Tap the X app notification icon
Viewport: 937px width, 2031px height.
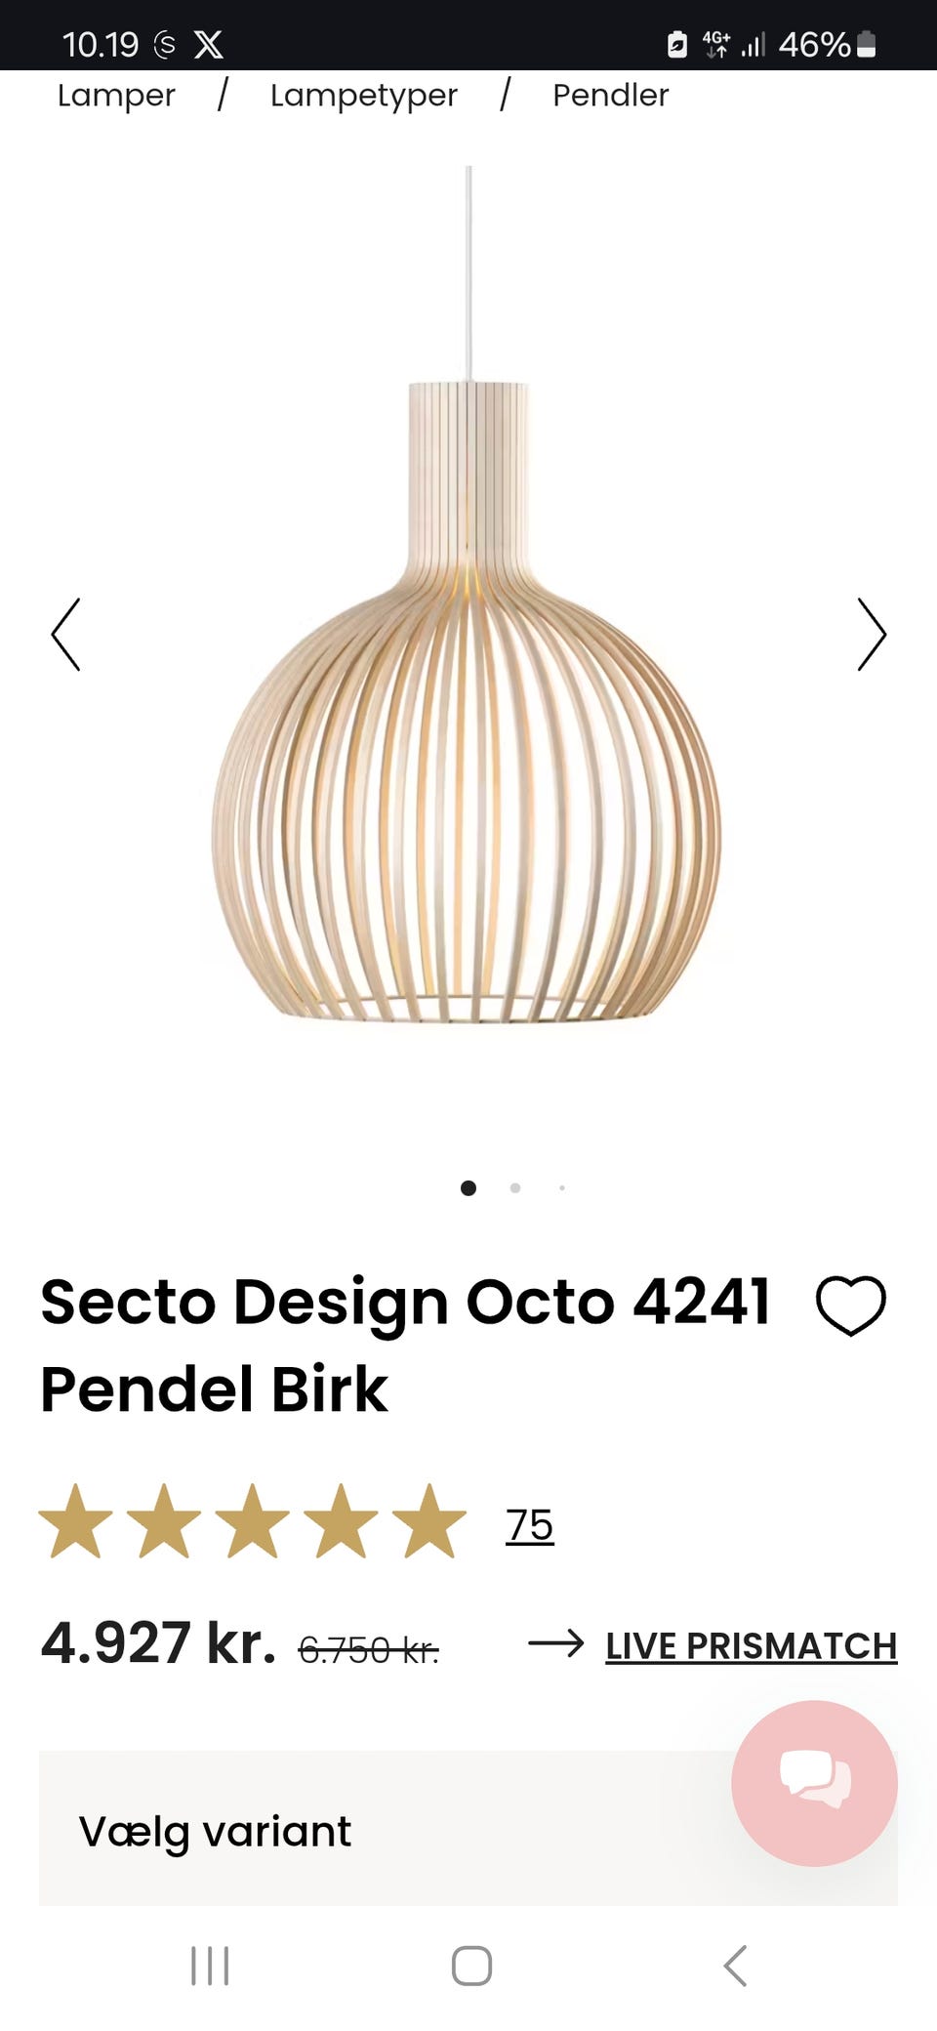[x=208, y=44]
